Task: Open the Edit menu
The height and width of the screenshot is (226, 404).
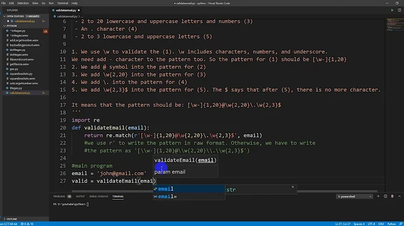Action: pos(11,3)
